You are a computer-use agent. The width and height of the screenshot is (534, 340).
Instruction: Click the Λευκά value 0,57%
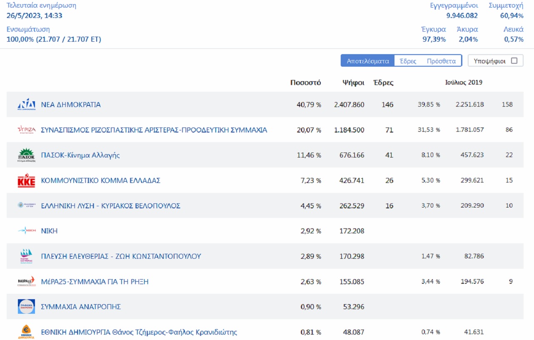[x=514, y=40]
